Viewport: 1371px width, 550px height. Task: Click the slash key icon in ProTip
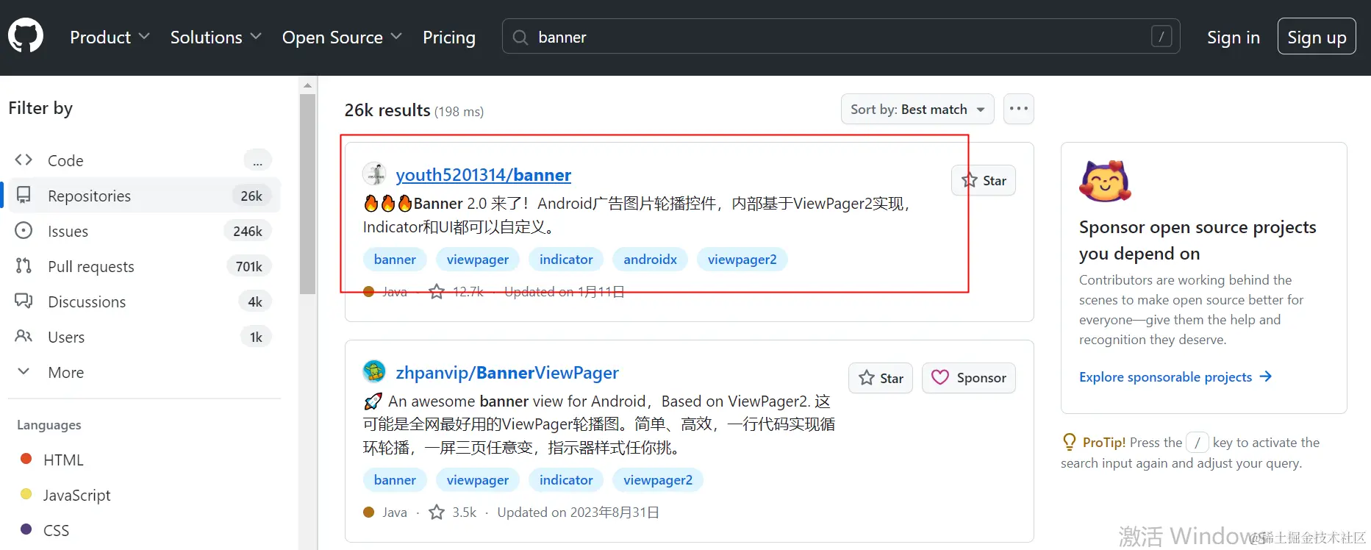coord(1198,443)
